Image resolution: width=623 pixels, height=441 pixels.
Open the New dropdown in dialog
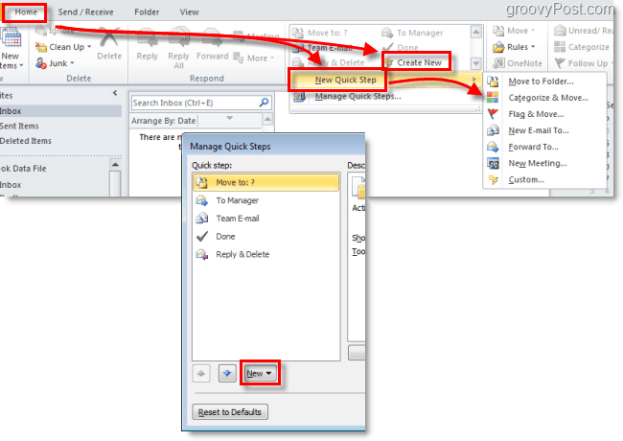[260, 373]
